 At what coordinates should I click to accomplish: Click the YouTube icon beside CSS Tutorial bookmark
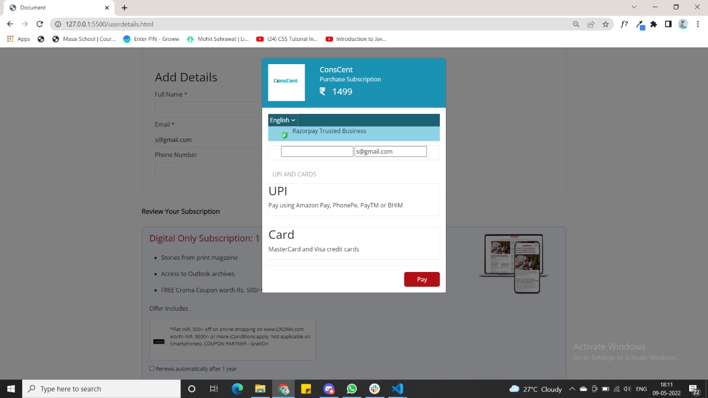click(260, 39)
